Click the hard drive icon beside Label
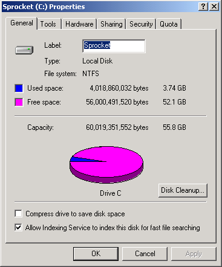Viewport: 222px width, 267px height. click(24, 50)
